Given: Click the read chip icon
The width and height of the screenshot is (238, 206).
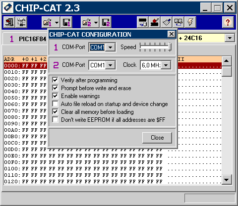Looking at the screenshot, I should tap(143, 22).
